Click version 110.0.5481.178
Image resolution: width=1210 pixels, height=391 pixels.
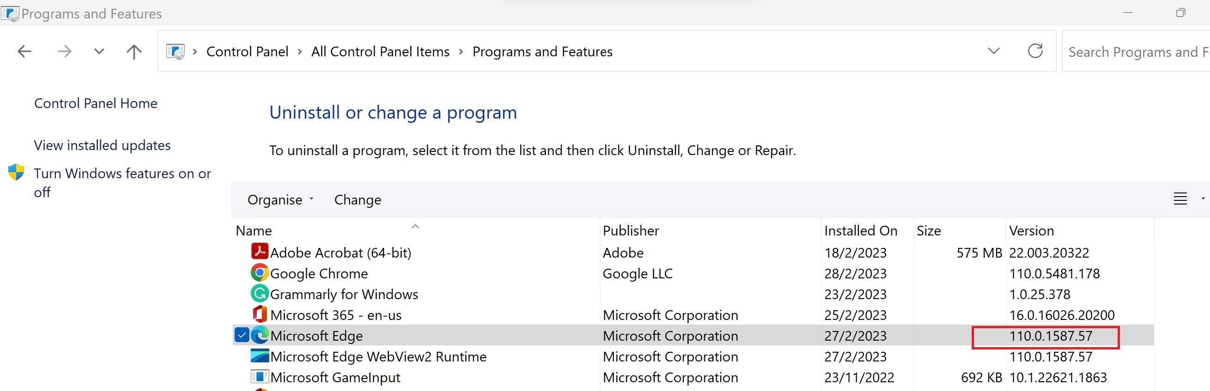[1054, 274]
